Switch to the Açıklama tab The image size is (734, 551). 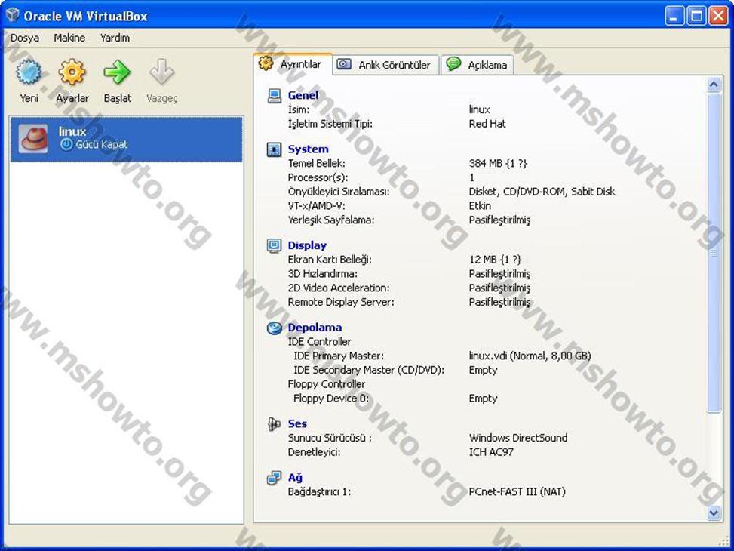point(478,65)
